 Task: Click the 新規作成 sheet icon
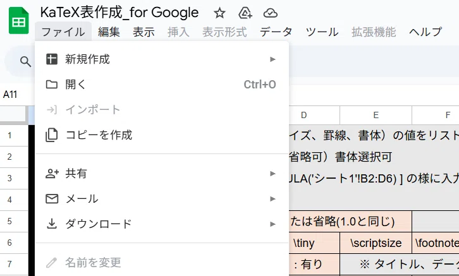pos(52,59)
